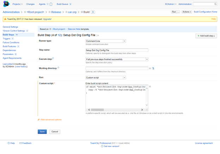Open Dependencies in sidebar
This screenshot has height=154, width=220.
pos(9,50)
